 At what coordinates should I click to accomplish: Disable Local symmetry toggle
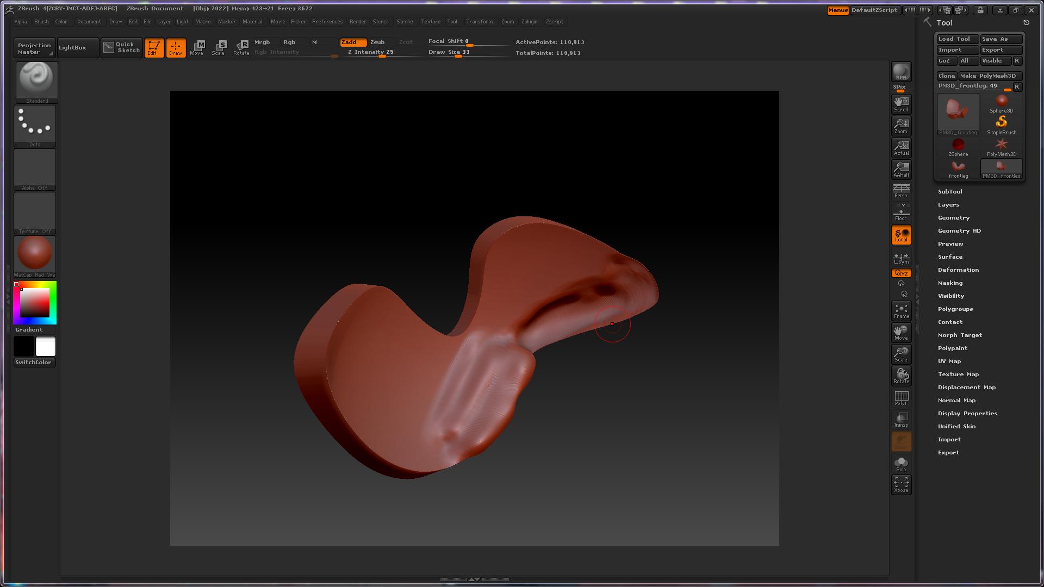click(x=901, y=235)
